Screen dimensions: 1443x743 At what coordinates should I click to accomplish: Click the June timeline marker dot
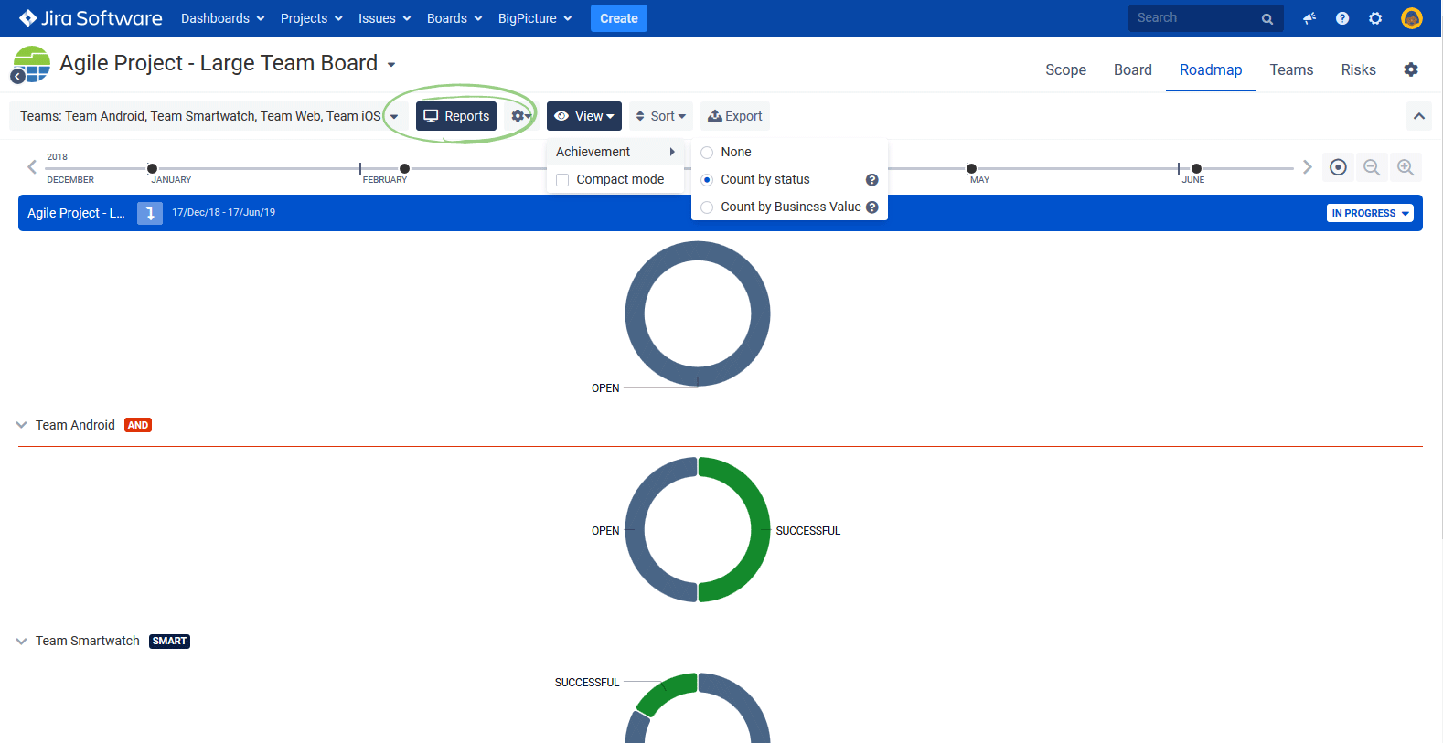point(1196,168)
